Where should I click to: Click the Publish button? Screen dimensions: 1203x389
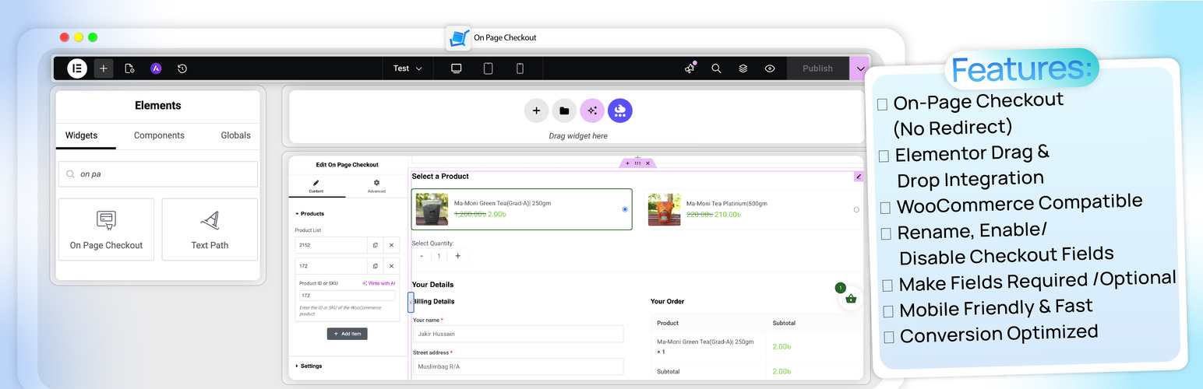pyautogui.click(x=817, y=68)
